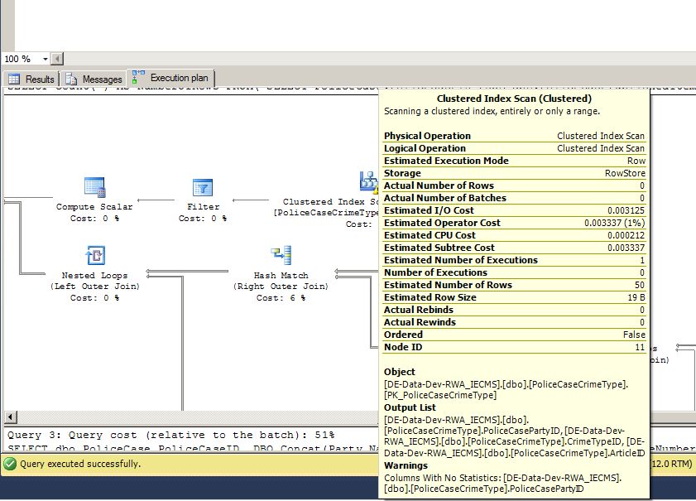
Task: Click the 'Estimated Number of Rows' tooltip row
Action: (x=515, y=285)
